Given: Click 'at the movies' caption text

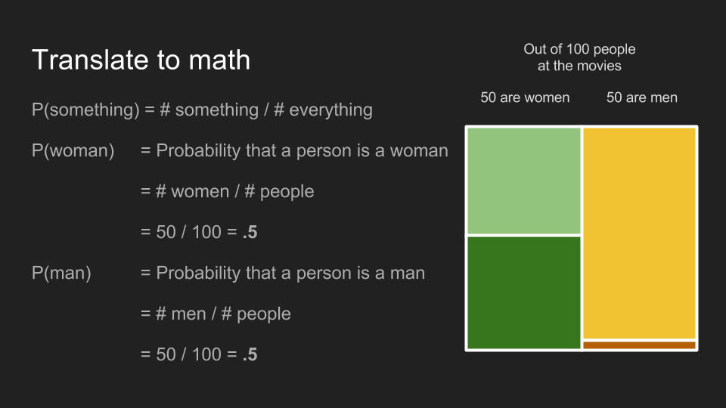Looking at the screenshot, I should point(579,66).
